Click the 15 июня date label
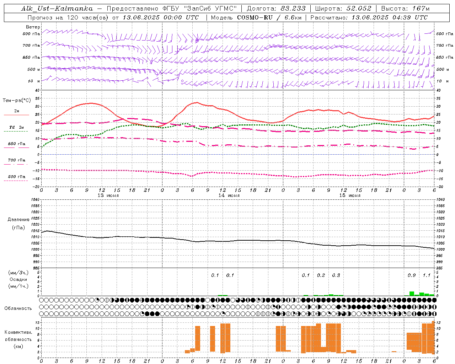Viewport: 455px width, 364px height. tap(350, 196)
